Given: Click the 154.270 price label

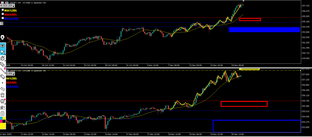Looking at the screenshot, I should [x=306, y=122].
